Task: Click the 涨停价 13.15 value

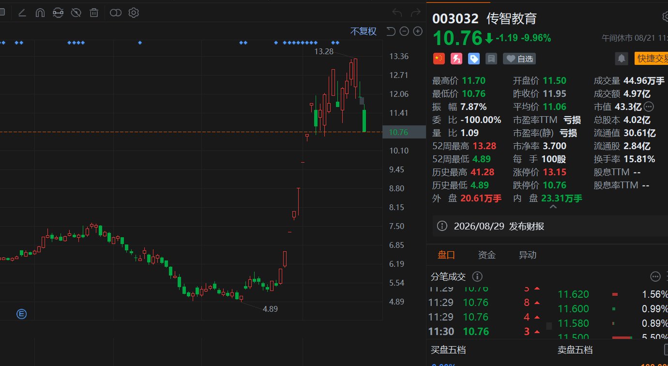Action: (x=554, y=172)
